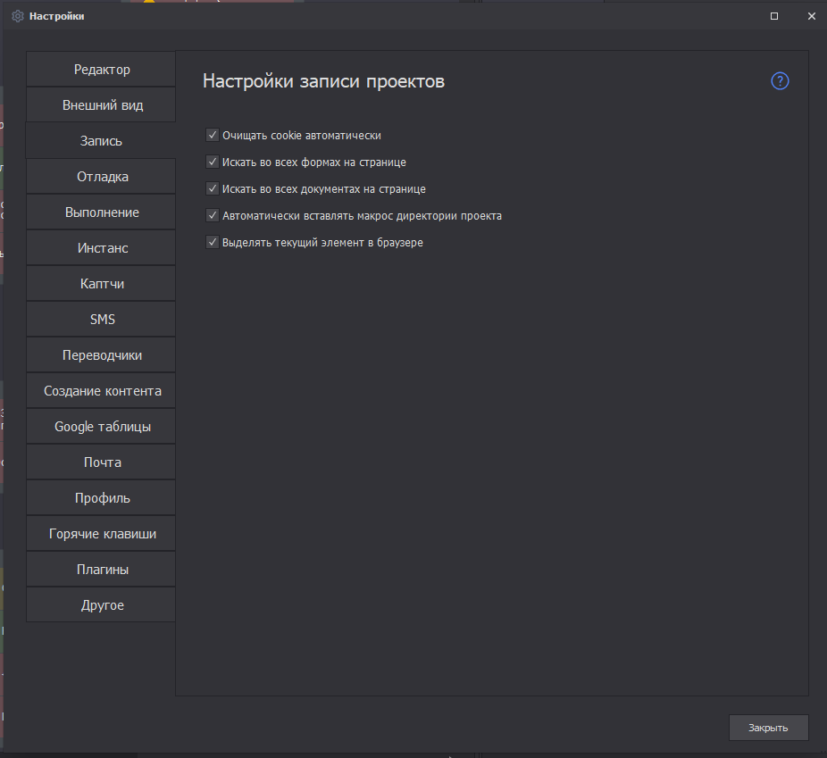Switch to the Внешний вид tab
Viewport: 827px width, 758px height.
pyautogui.click(x=102, y=105)
